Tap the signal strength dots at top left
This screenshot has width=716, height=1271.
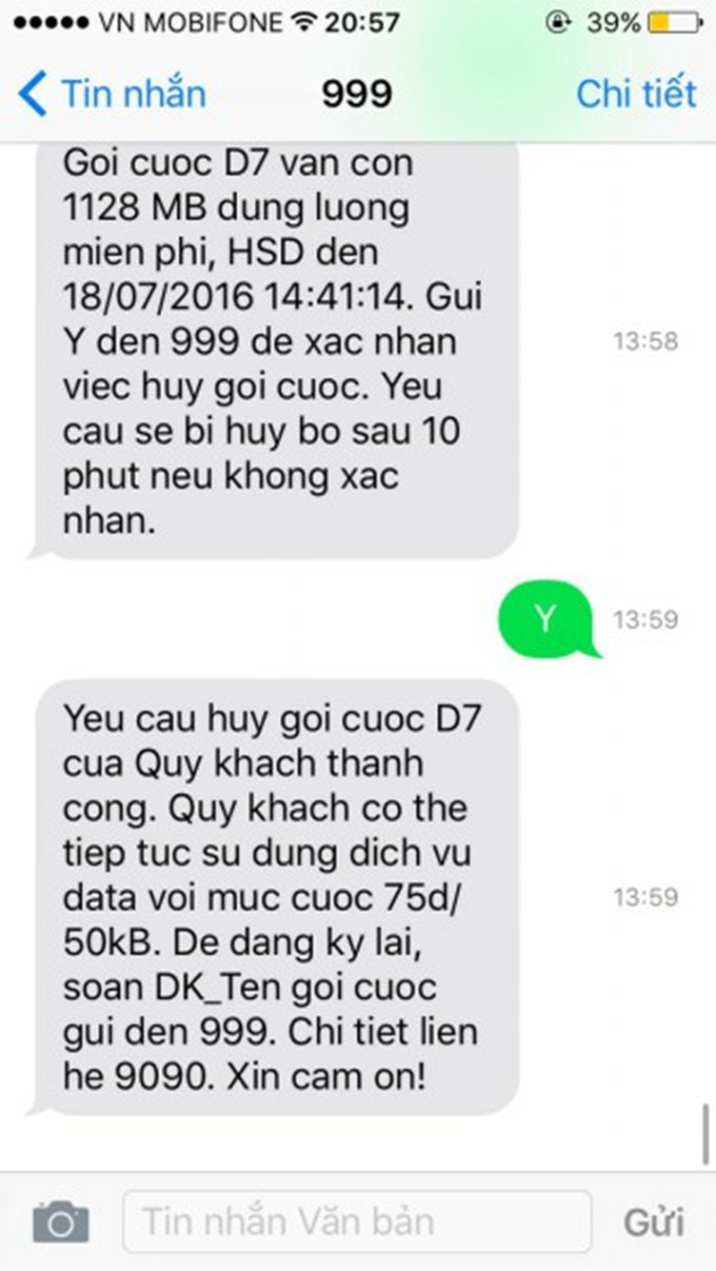click(x=47, y=23)
